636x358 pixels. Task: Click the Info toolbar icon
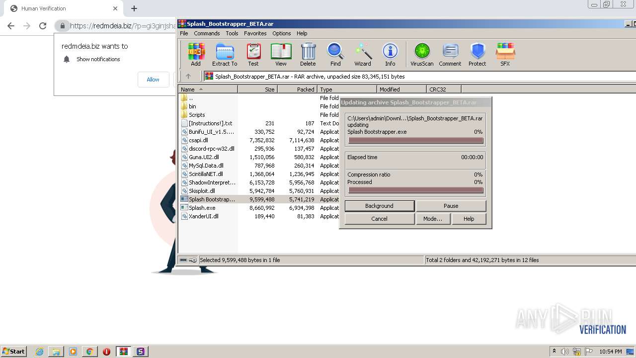(x=390, y=54)
